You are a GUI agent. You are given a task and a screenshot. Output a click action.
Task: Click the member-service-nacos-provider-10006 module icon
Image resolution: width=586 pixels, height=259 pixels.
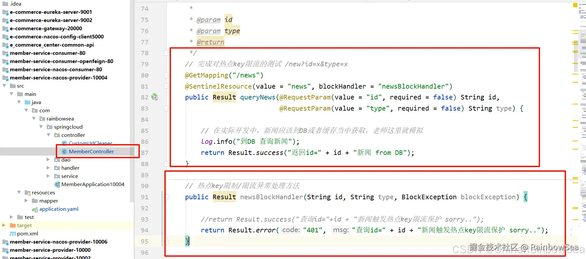tap(5, 242)
